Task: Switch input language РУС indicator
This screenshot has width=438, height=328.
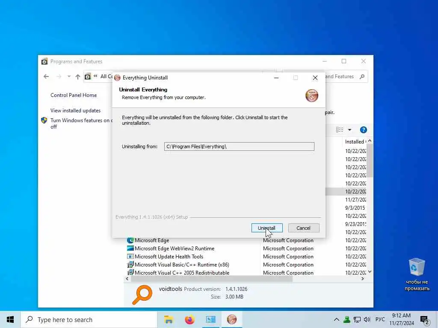Action: (x=380, y=319)
